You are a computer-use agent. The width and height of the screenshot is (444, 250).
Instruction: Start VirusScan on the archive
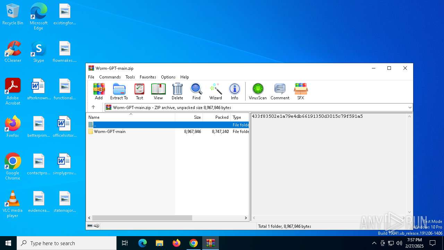258,92
